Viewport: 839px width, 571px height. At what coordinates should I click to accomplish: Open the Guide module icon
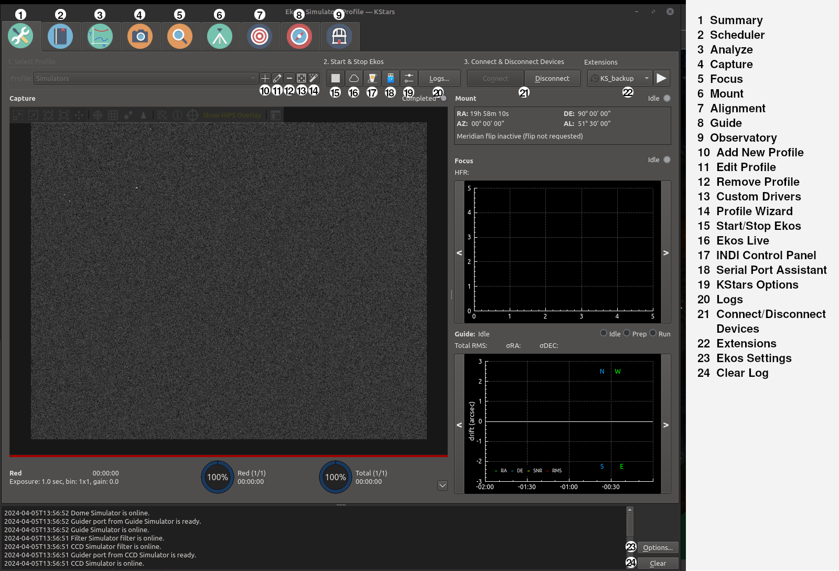click(299, 37)
